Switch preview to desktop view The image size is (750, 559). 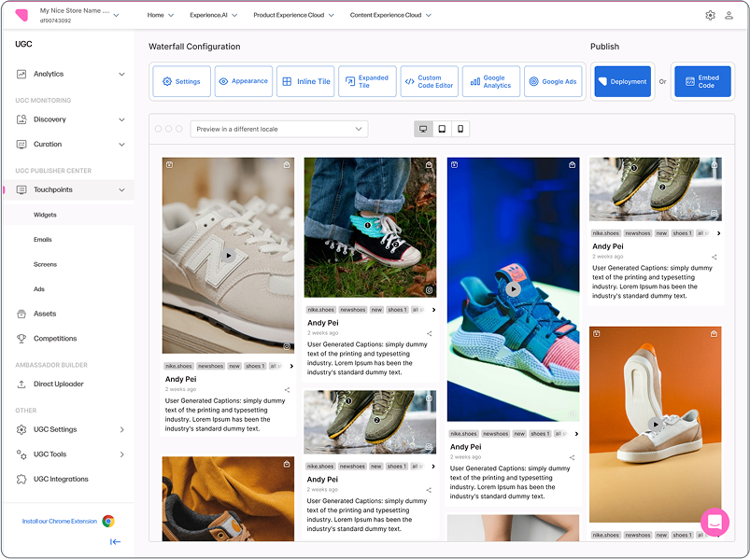pos(423,129)
